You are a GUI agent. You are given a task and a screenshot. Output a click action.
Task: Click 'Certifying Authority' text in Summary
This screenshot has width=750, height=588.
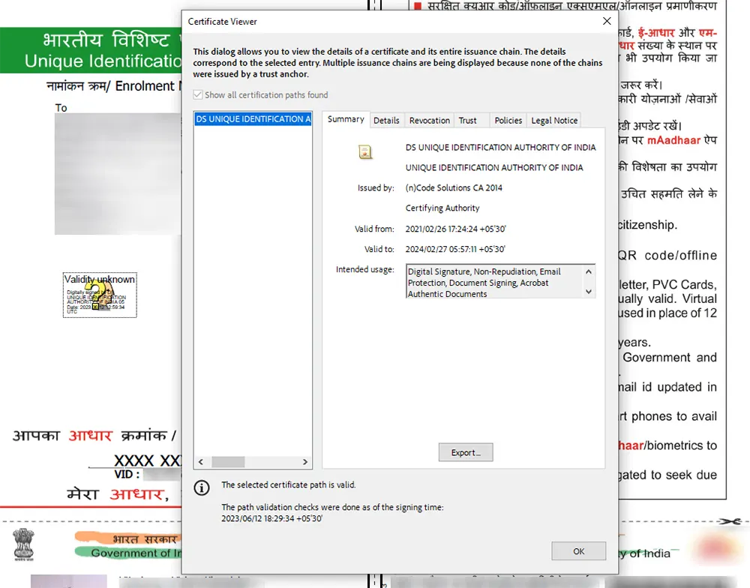pos(442,208)
